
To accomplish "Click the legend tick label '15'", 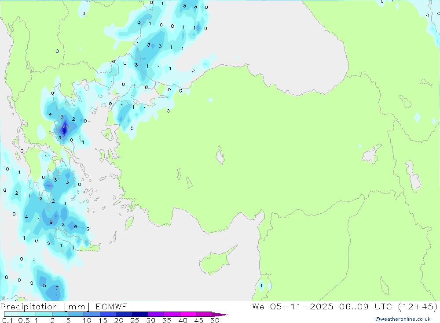I will pyautogui.click(x=103, y=320).
